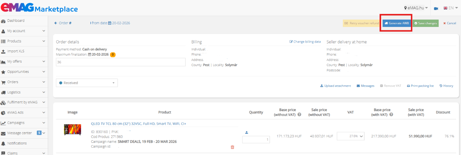
Task: Click the TCL TV product thumbnail
Action: pyautogui.click(x=72, y=129)
